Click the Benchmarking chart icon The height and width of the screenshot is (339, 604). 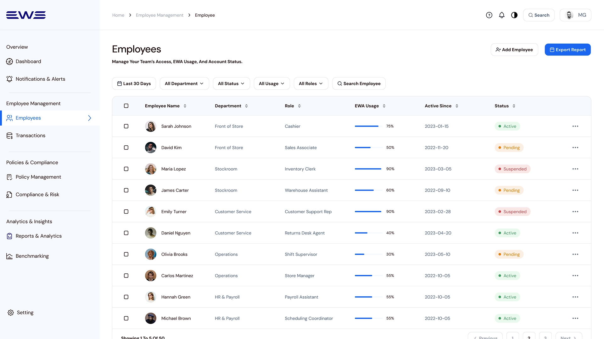(x=9, y=256)
